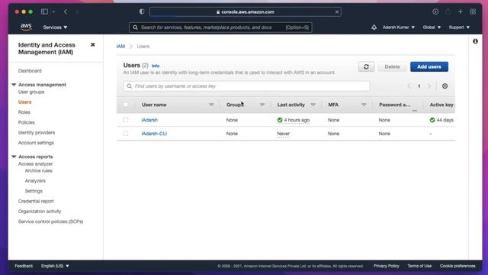Open the iAdarsh-CLI user link
This screenshot has width=488, height=275.
point(154,134)
